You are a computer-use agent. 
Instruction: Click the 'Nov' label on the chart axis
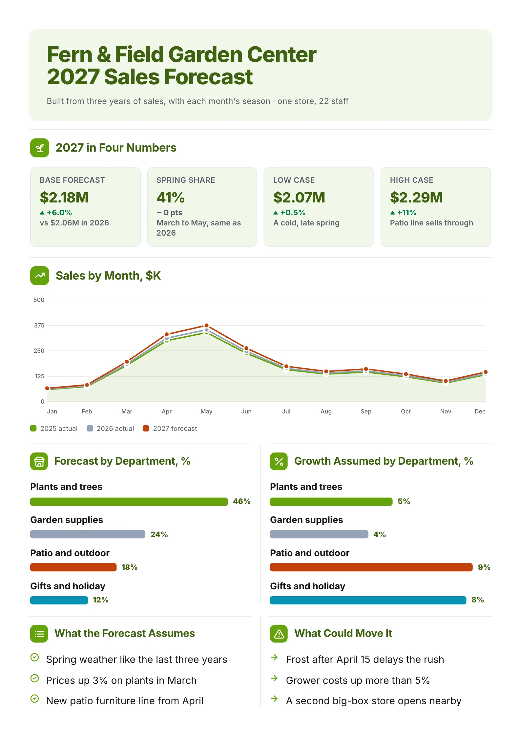click(446, 411)
